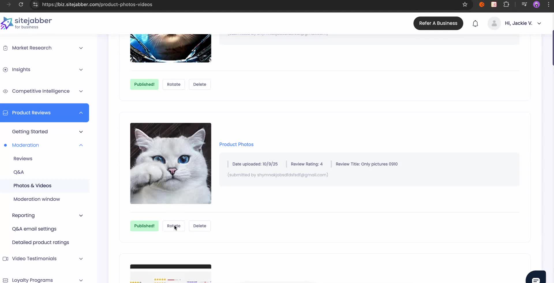Expand the Insights section chevron
This screenshot has width=554, height=283.
pyautogui.click(x=81, y=70)
